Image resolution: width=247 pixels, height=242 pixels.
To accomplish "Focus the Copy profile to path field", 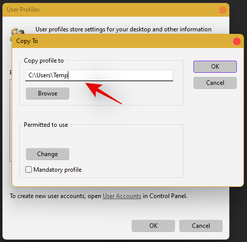I will pyautogui.click(x=99, y=75).
